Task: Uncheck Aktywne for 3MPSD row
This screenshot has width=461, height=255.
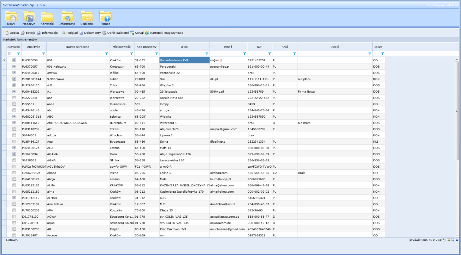Action: click(x=14, y=73)
